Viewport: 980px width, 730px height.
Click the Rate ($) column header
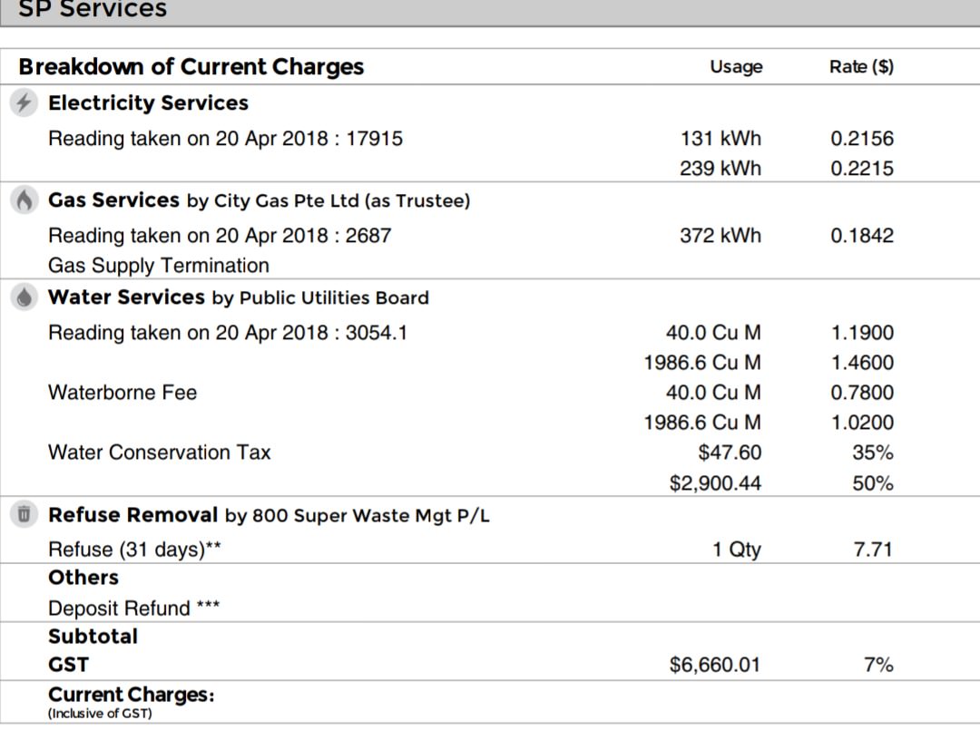(861, 67)
